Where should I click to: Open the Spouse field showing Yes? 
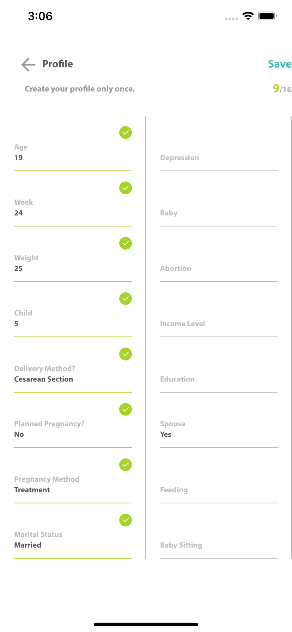pos(219,429)
